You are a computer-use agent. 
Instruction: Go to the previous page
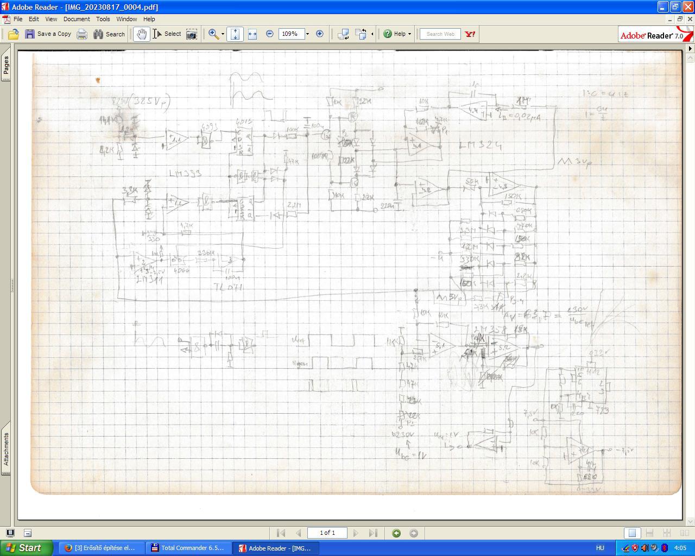pyautogui.click(x=298, y=533)
